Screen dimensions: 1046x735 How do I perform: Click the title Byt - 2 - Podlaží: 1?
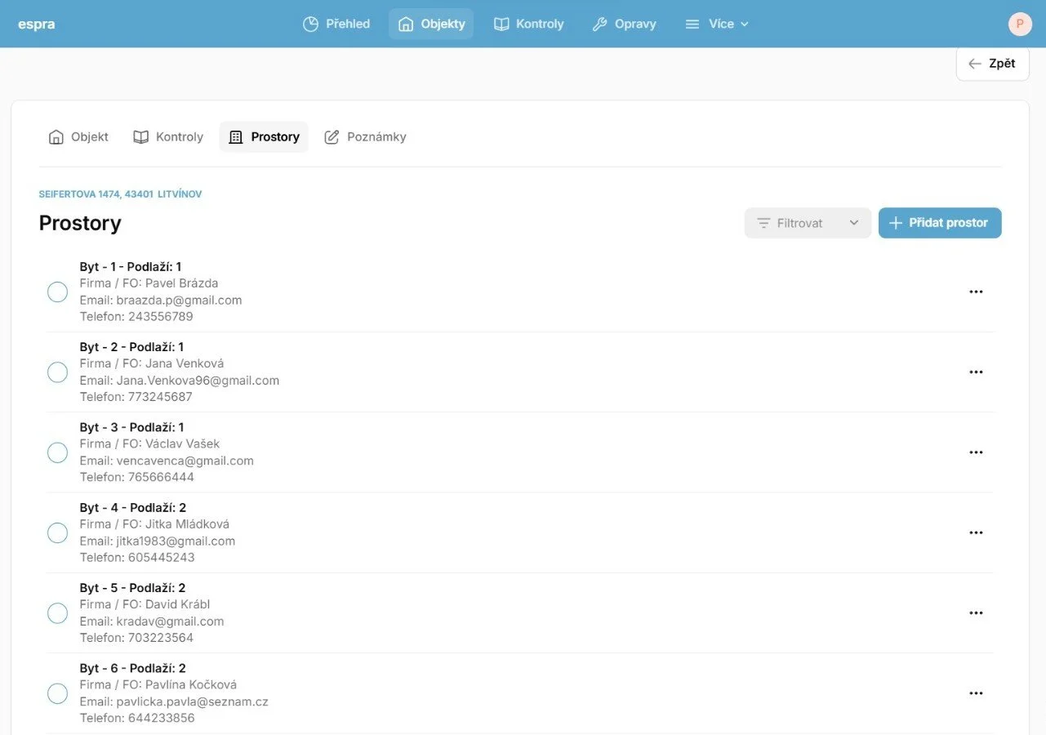[x=131, y=347]
